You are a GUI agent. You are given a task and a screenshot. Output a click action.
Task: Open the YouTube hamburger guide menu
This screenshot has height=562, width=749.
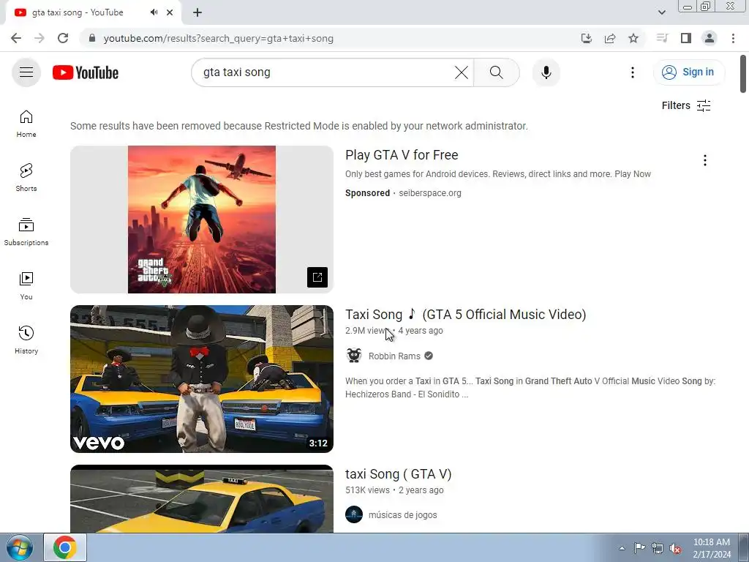point(26,72)
